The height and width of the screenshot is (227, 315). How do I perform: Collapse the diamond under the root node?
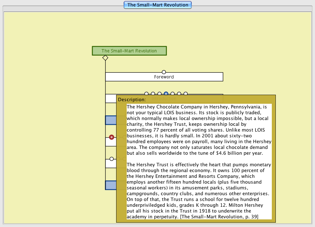coord(105,58)
